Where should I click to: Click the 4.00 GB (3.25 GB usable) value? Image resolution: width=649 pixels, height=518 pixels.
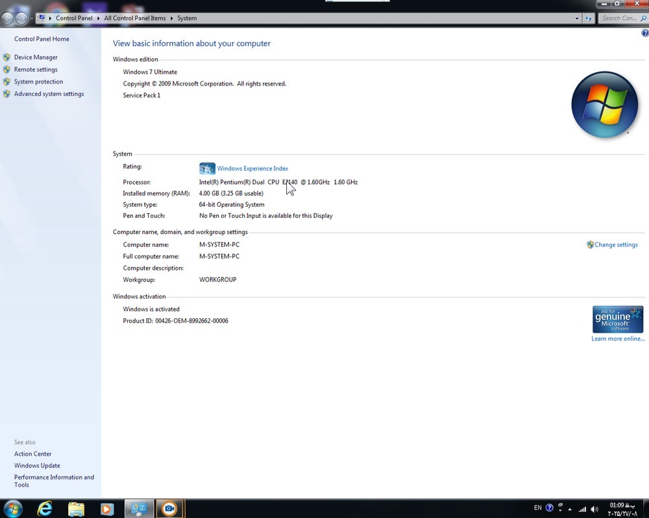point(231,193)
